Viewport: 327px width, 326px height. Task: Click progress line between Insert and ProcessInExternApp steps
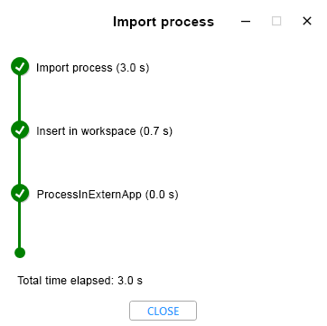(20, 161)
